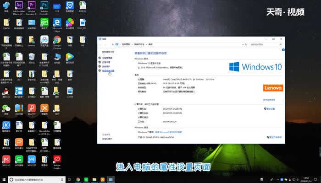The height and width of the screenshot is (183, 321).
Task: Read the Microsoft Software License Terms link
Action: click(x=168, y=132)
